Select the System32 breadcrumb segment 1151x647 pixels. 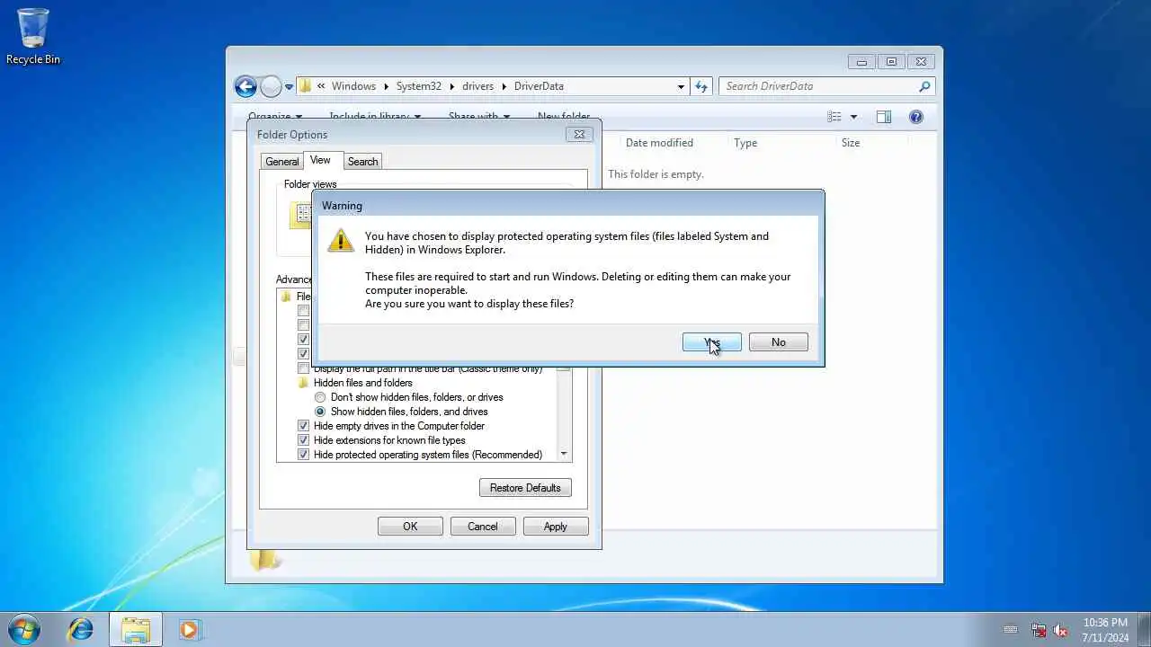pos(419,86)
